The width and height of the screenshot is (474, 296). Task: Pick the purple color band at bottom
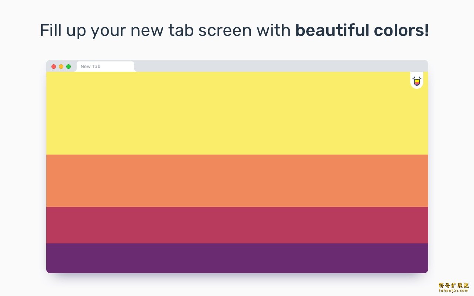click(x=237, y=258)
